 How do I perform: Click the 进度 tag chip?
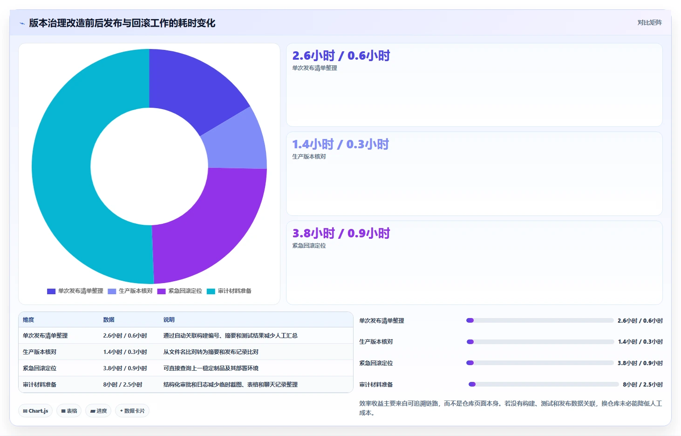pyautogui.click(x=98, y=411)
